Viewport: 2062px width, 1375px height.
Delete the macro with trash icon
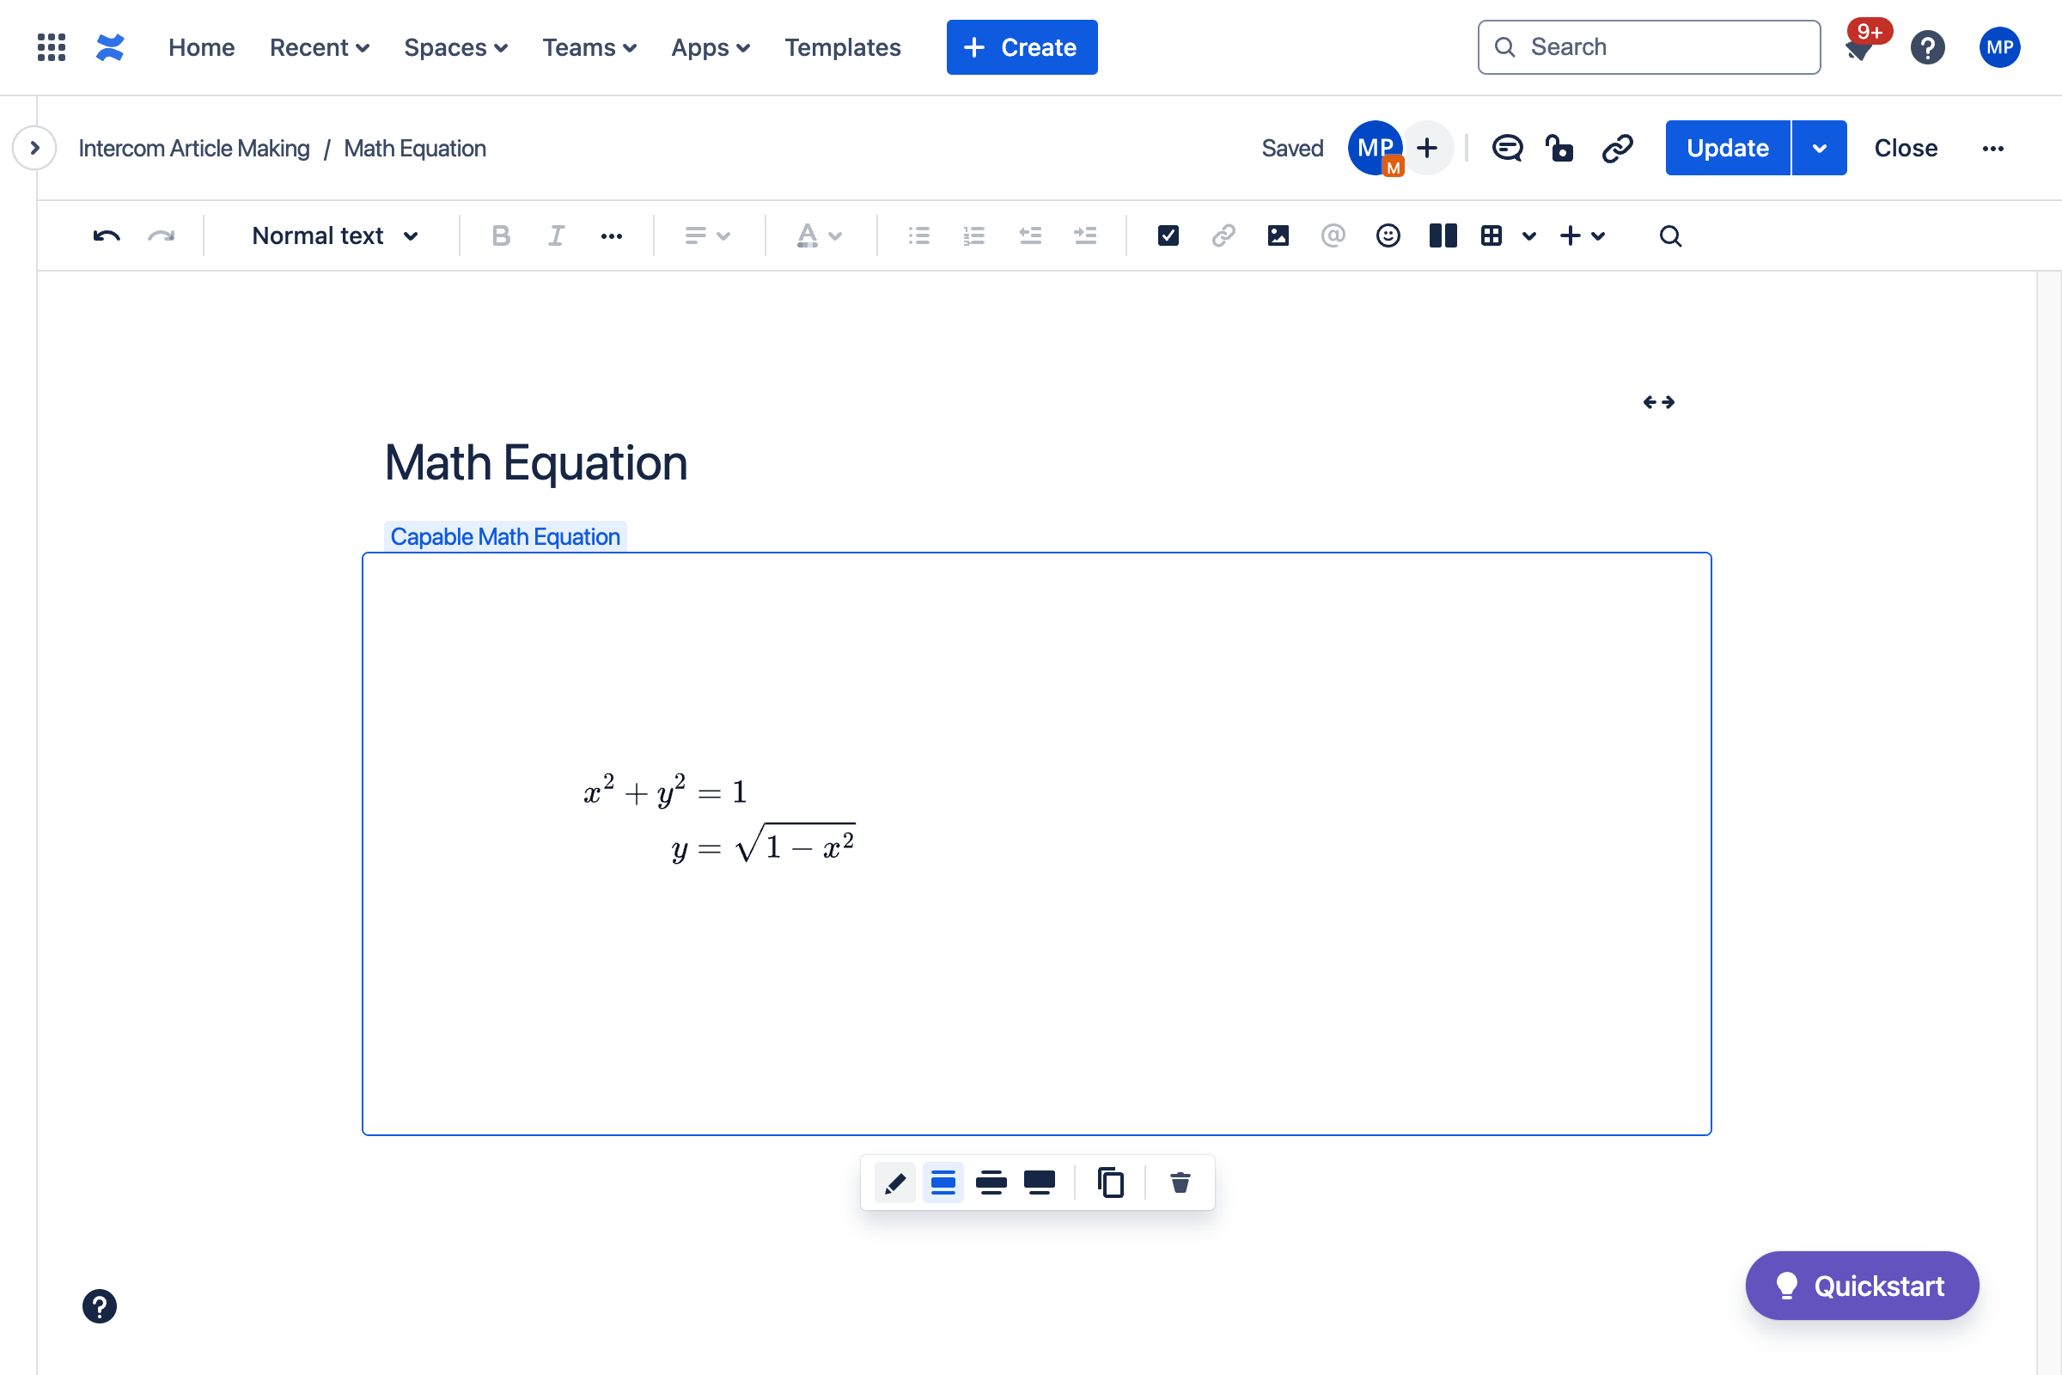point(1180,1183)
